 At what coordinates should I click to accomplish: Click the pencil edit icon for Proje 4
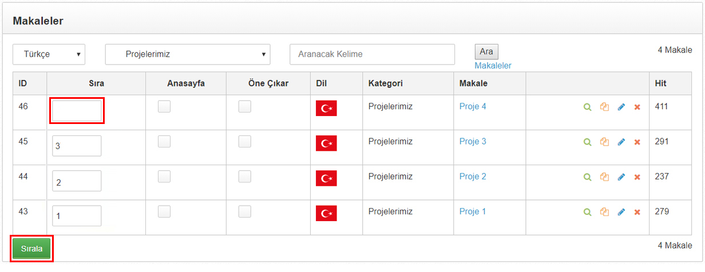tap(621, 107)
